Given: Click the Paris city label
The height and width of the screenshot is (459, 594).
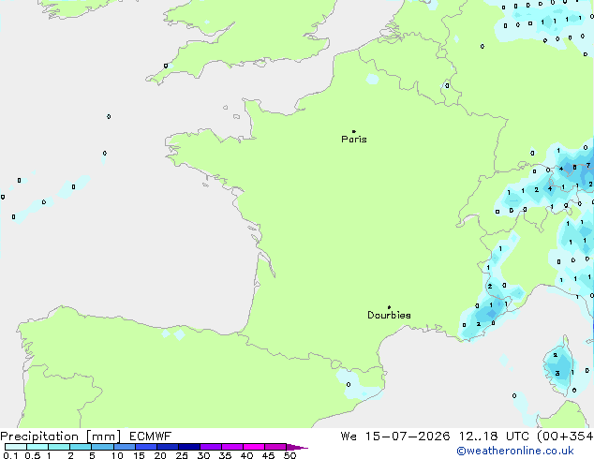Looking at the screenshot, I should tap(354, 140).
